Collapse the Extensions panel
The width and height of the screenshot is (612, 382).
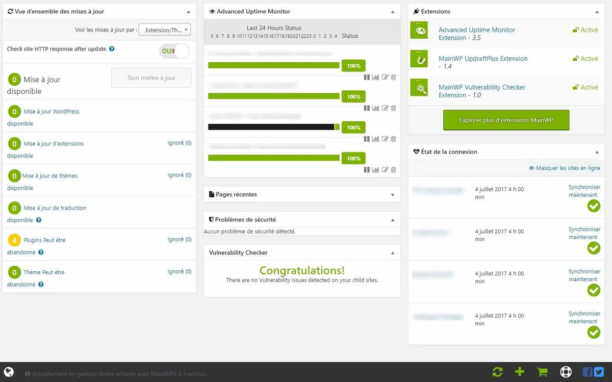pyautogui.click(x=597, y=12)
